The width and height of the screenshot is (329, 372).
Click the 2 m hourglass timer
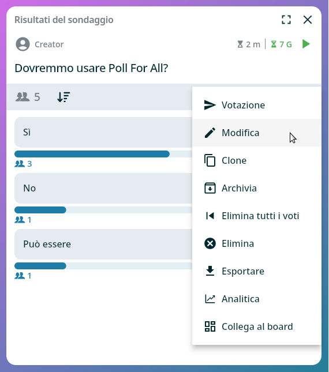click(x=249, y=44)
